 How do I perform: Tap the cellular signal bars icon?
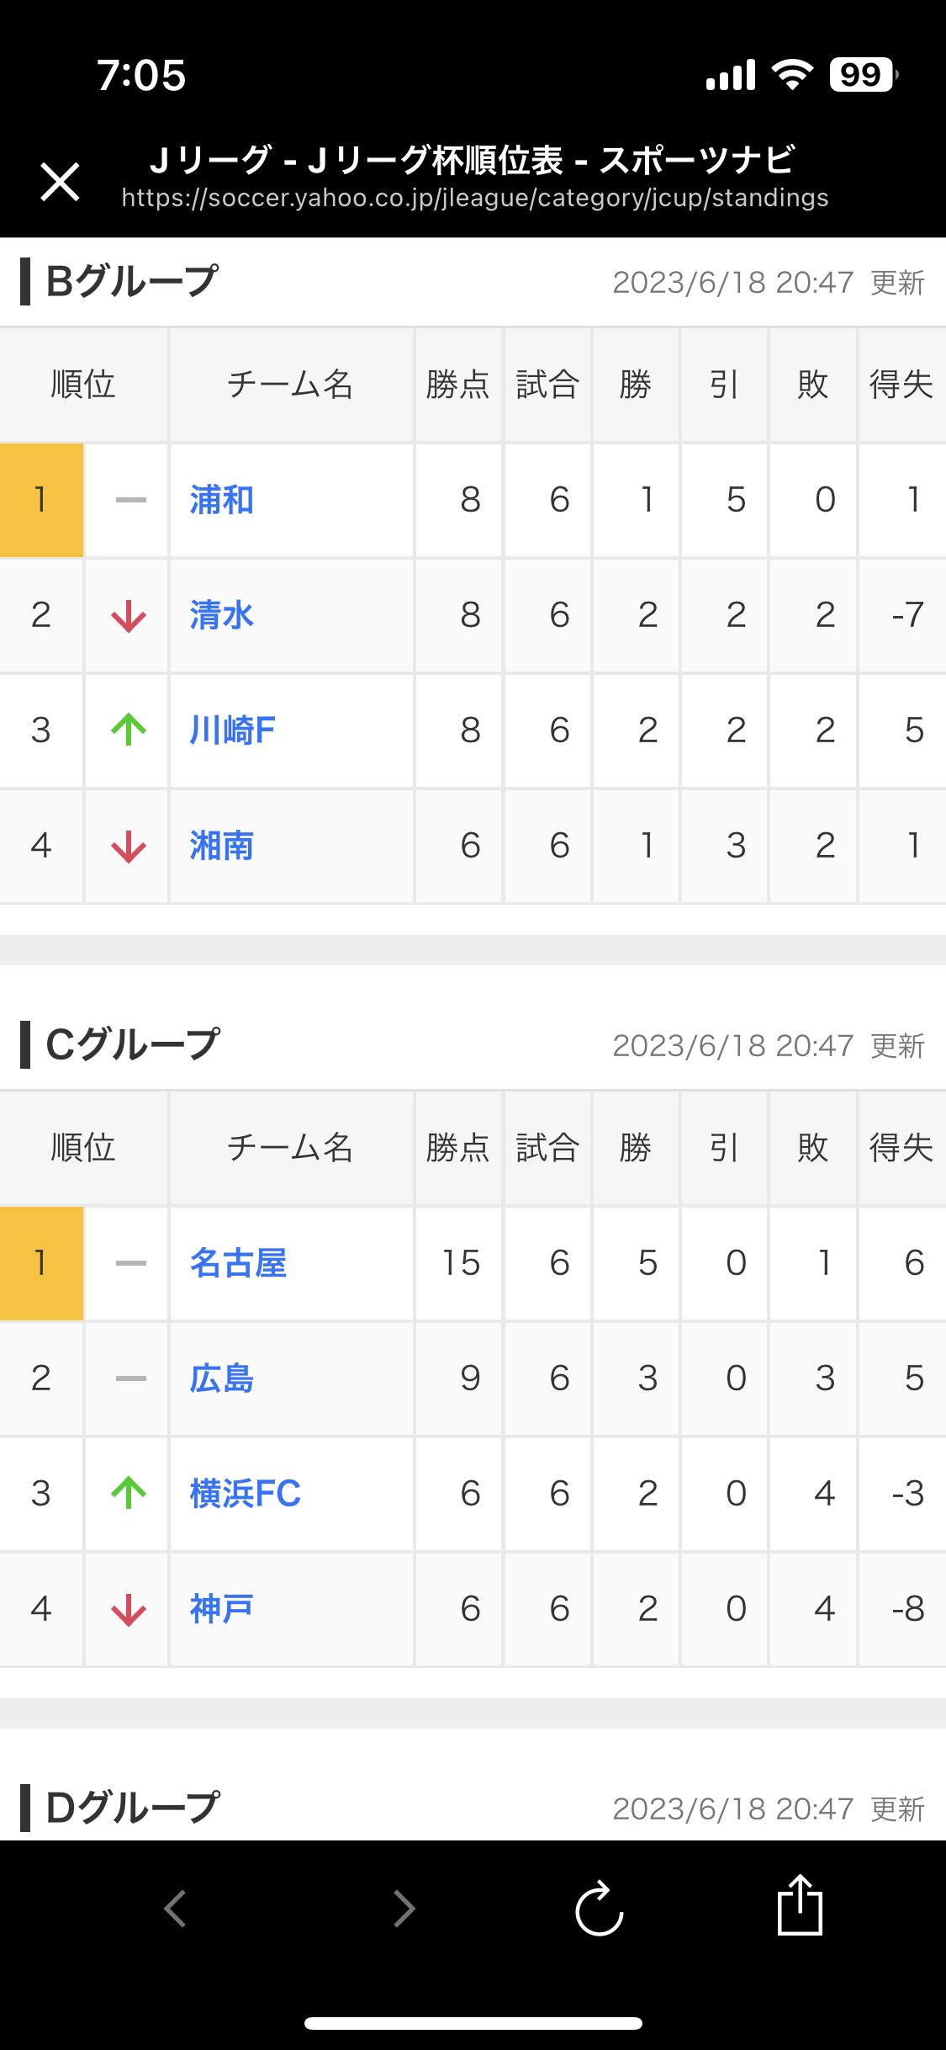731,75
